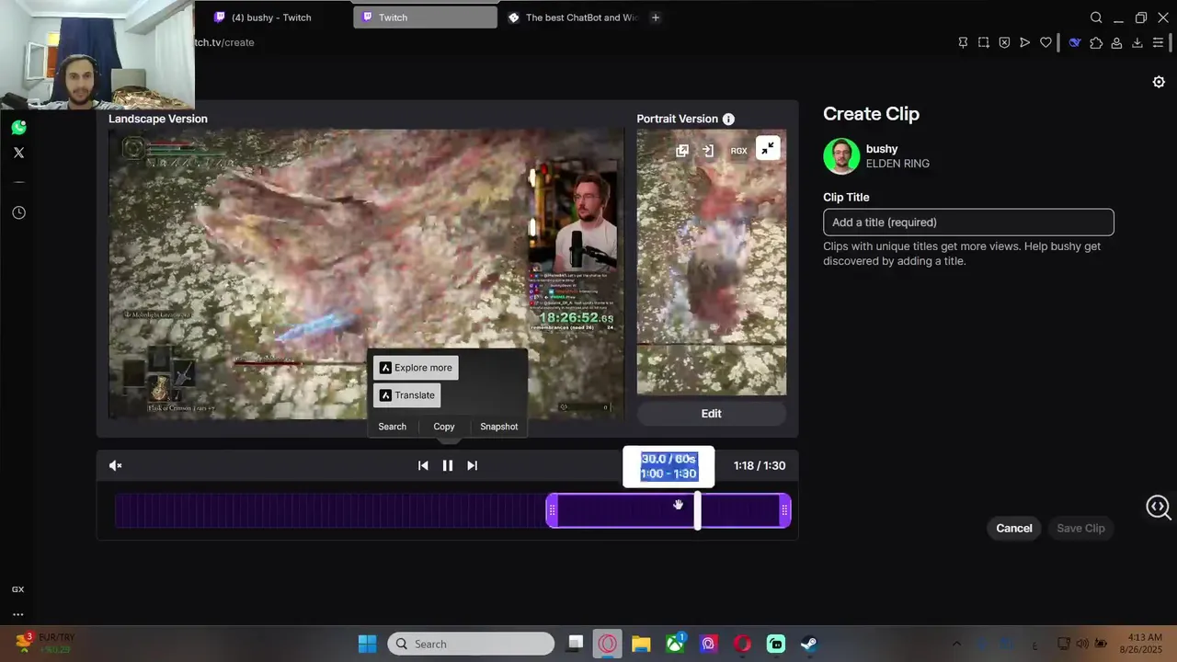Select the active Twitch tab

pyautogui.click(x=425, y=17)
